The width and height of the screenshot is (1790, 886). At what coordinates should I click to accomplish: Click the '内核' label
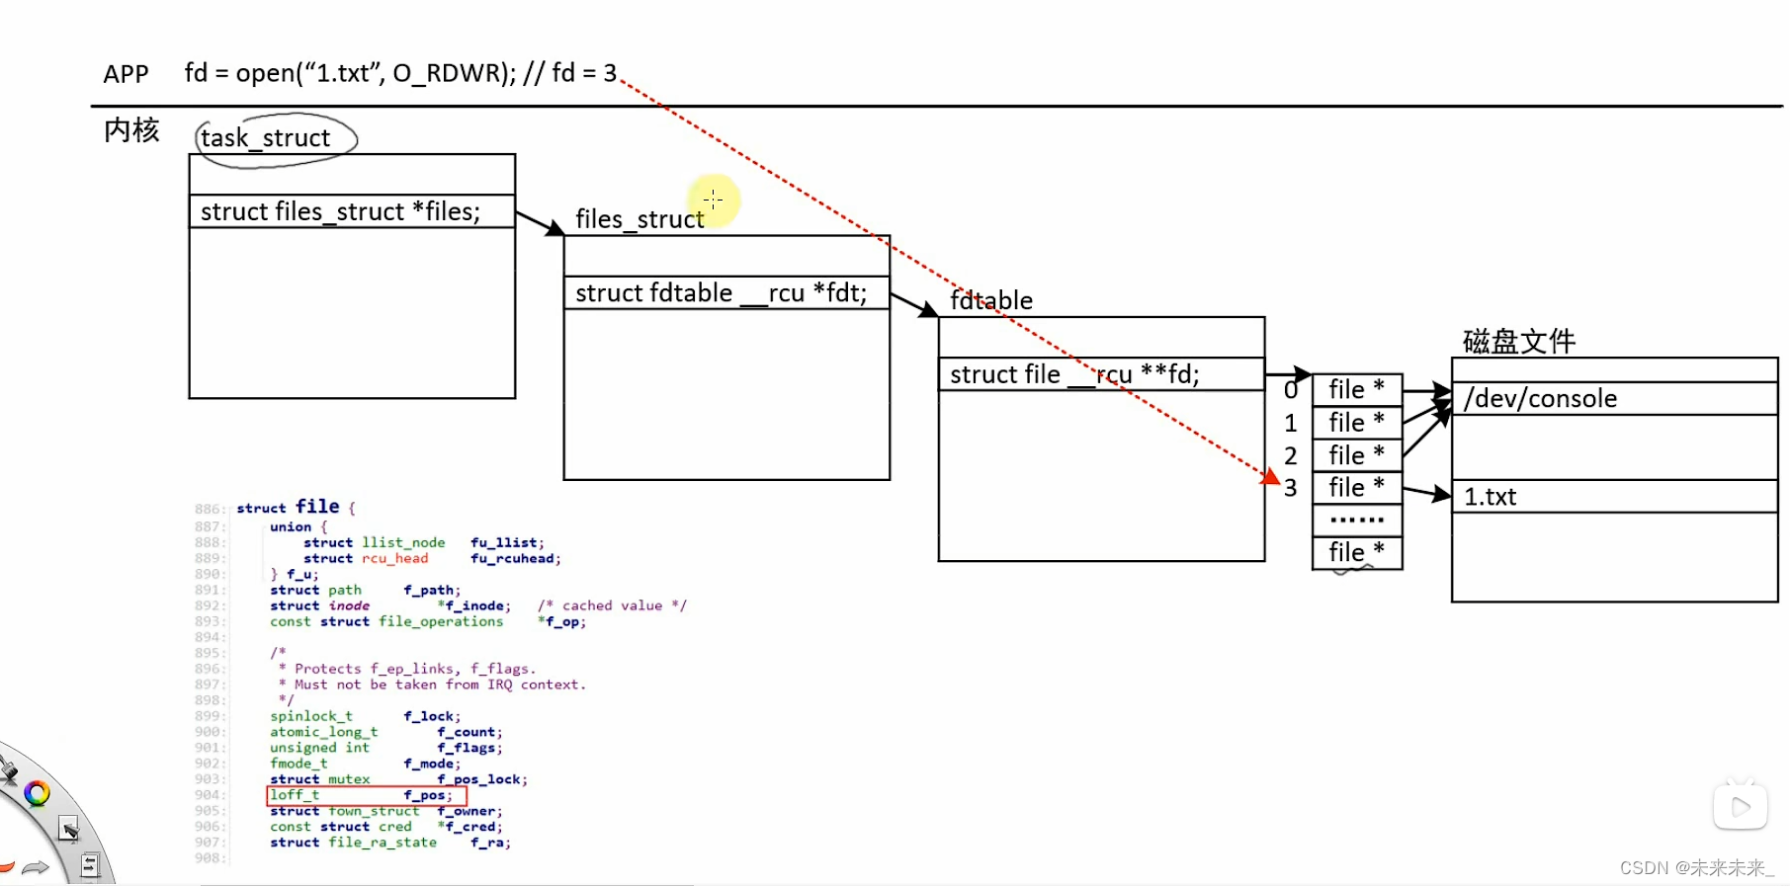(x=131, y=130)
